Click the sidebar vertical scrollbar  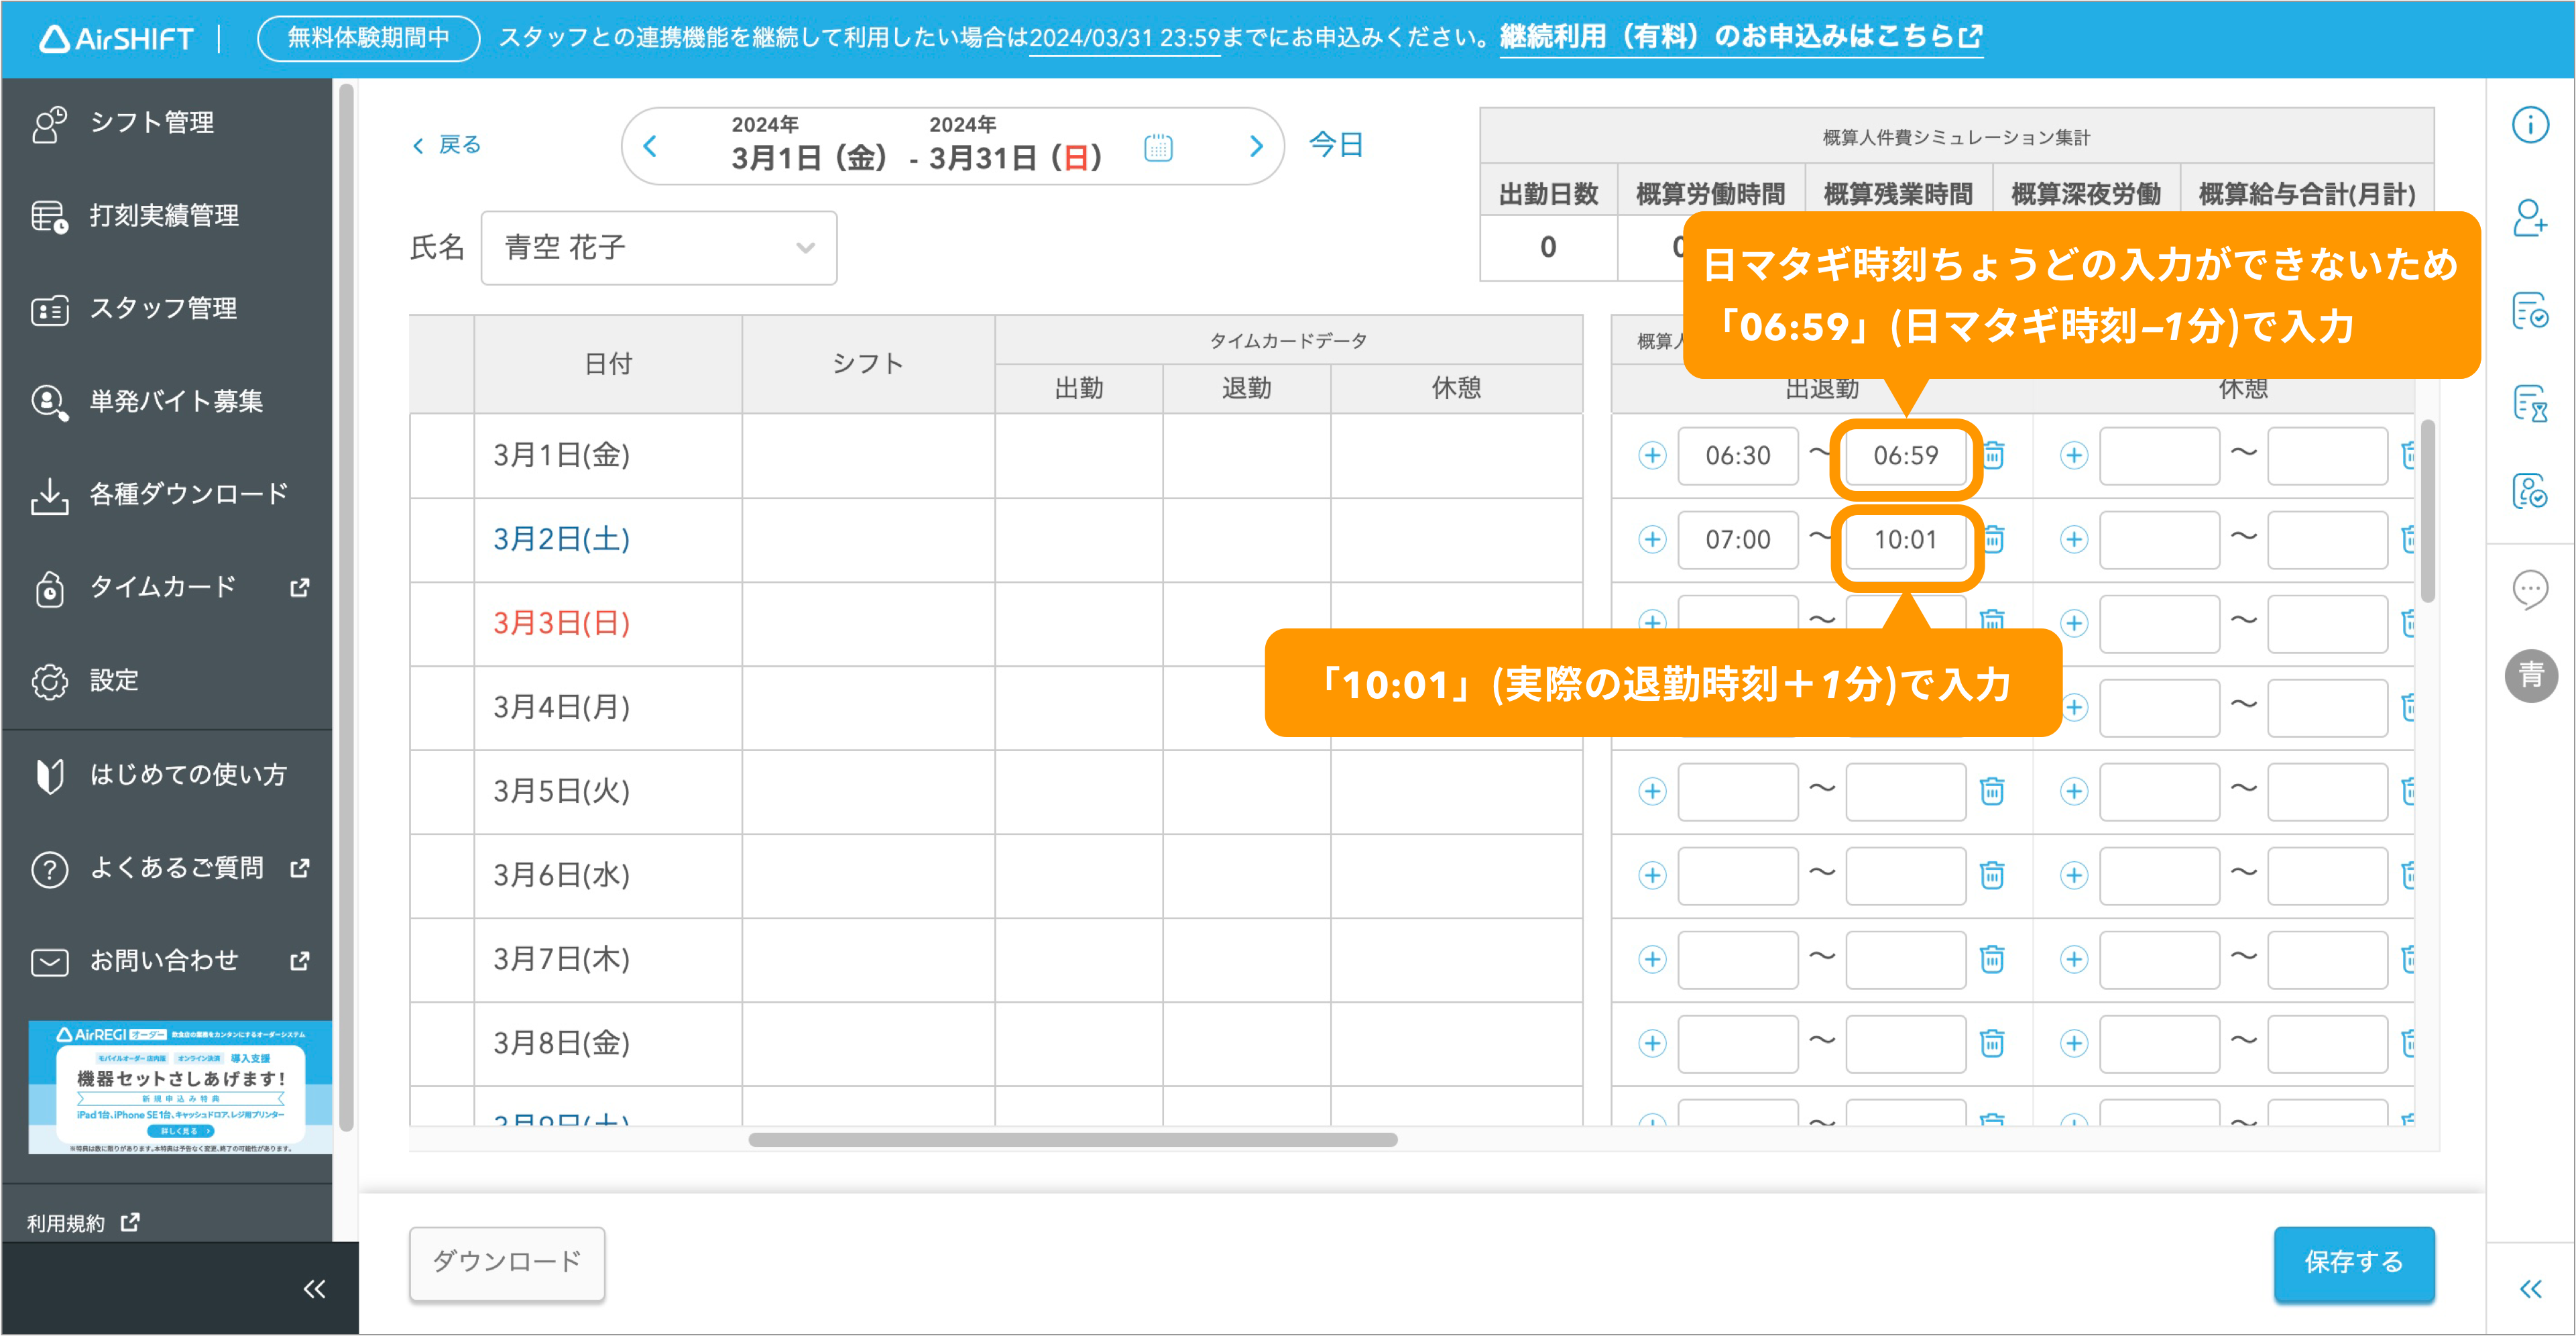click(346, 608)
